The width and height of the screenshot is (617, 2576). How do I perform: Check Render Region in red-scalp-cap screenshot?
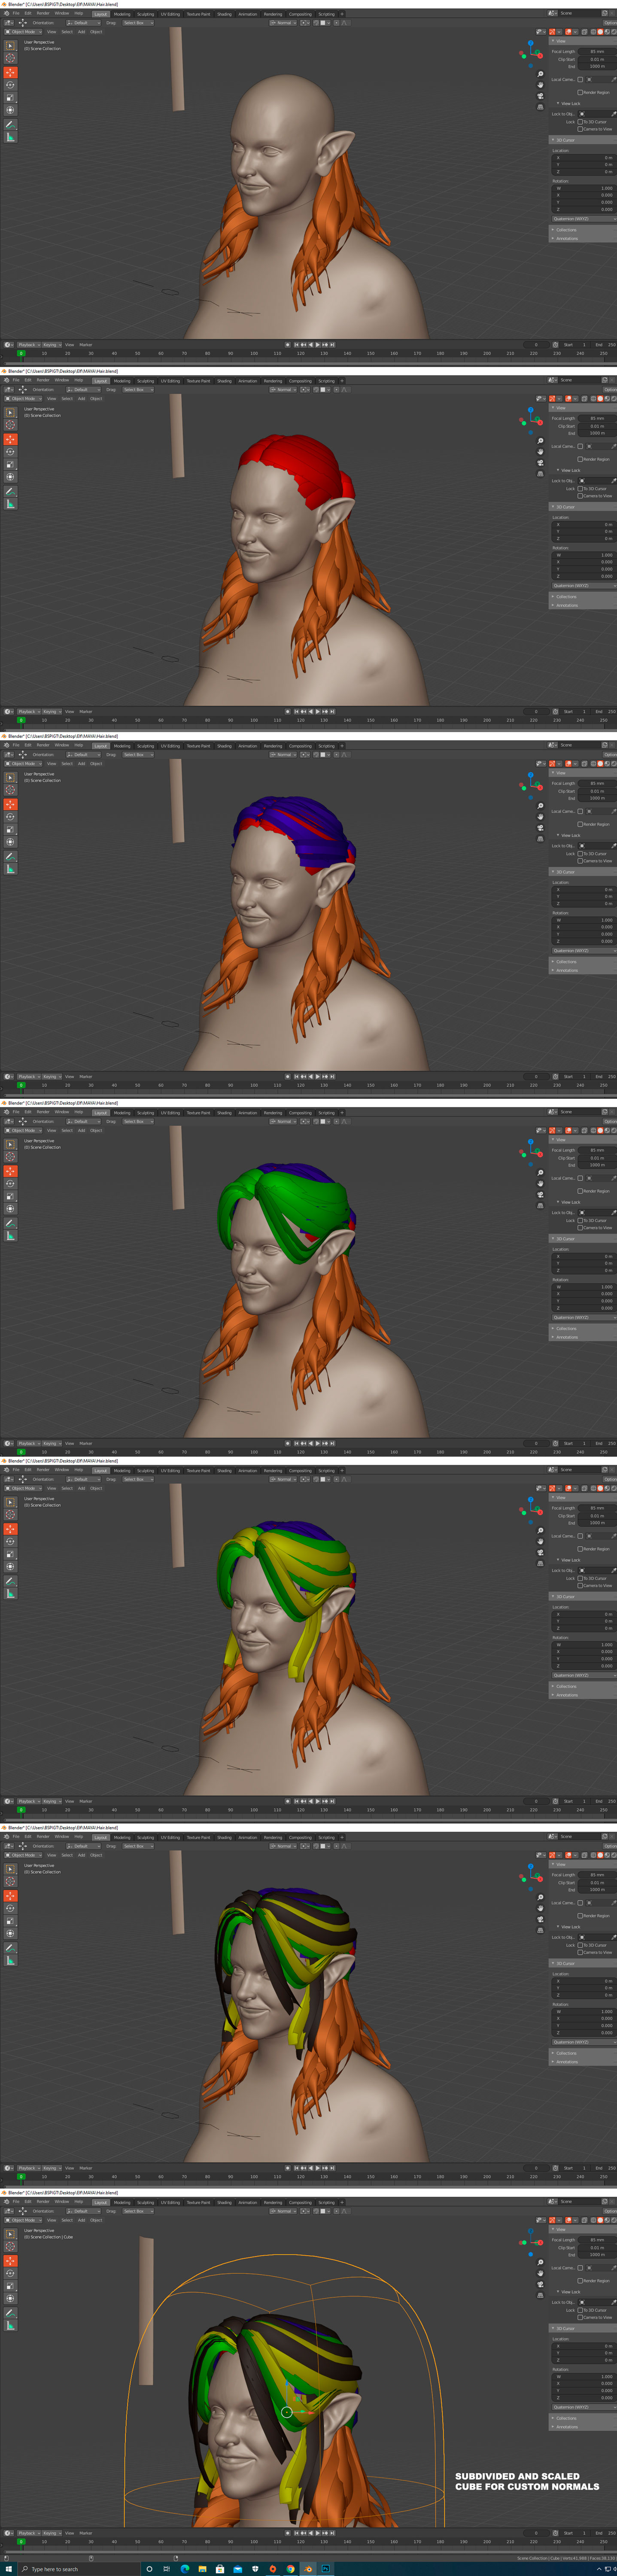pyautogui.click(x=580, y=459)
